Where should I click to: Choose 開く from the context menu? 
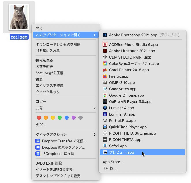tap(39, 29)
